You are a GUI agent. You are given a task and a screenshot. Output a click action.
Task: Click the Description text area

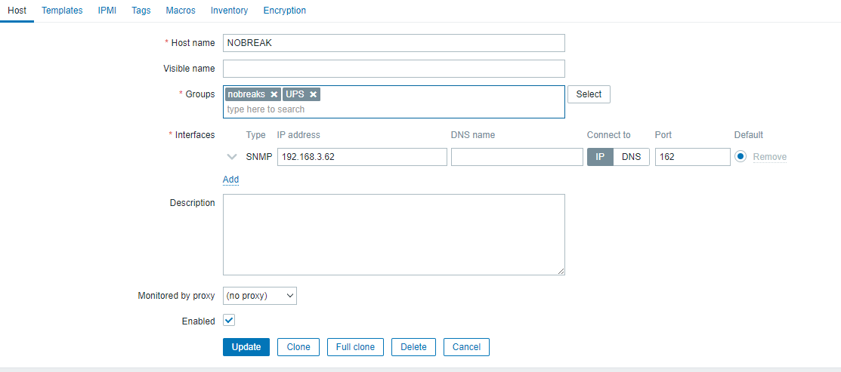pyautogui.click(x=394, y=235)
